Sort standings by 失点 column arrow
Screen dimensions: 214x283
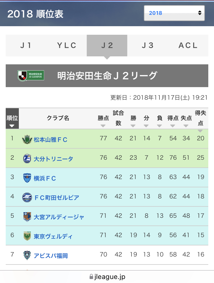coord(186,126)
